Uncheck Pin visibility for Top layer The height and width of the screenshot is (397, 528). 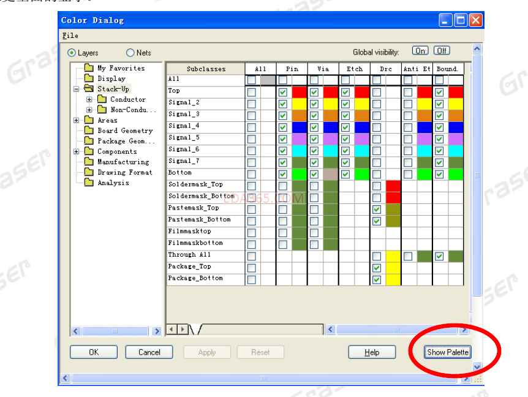(283, 93)
